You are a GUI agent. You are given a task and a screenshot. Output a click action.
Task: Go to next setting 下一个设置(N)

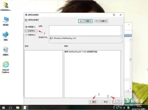point(101,21)
